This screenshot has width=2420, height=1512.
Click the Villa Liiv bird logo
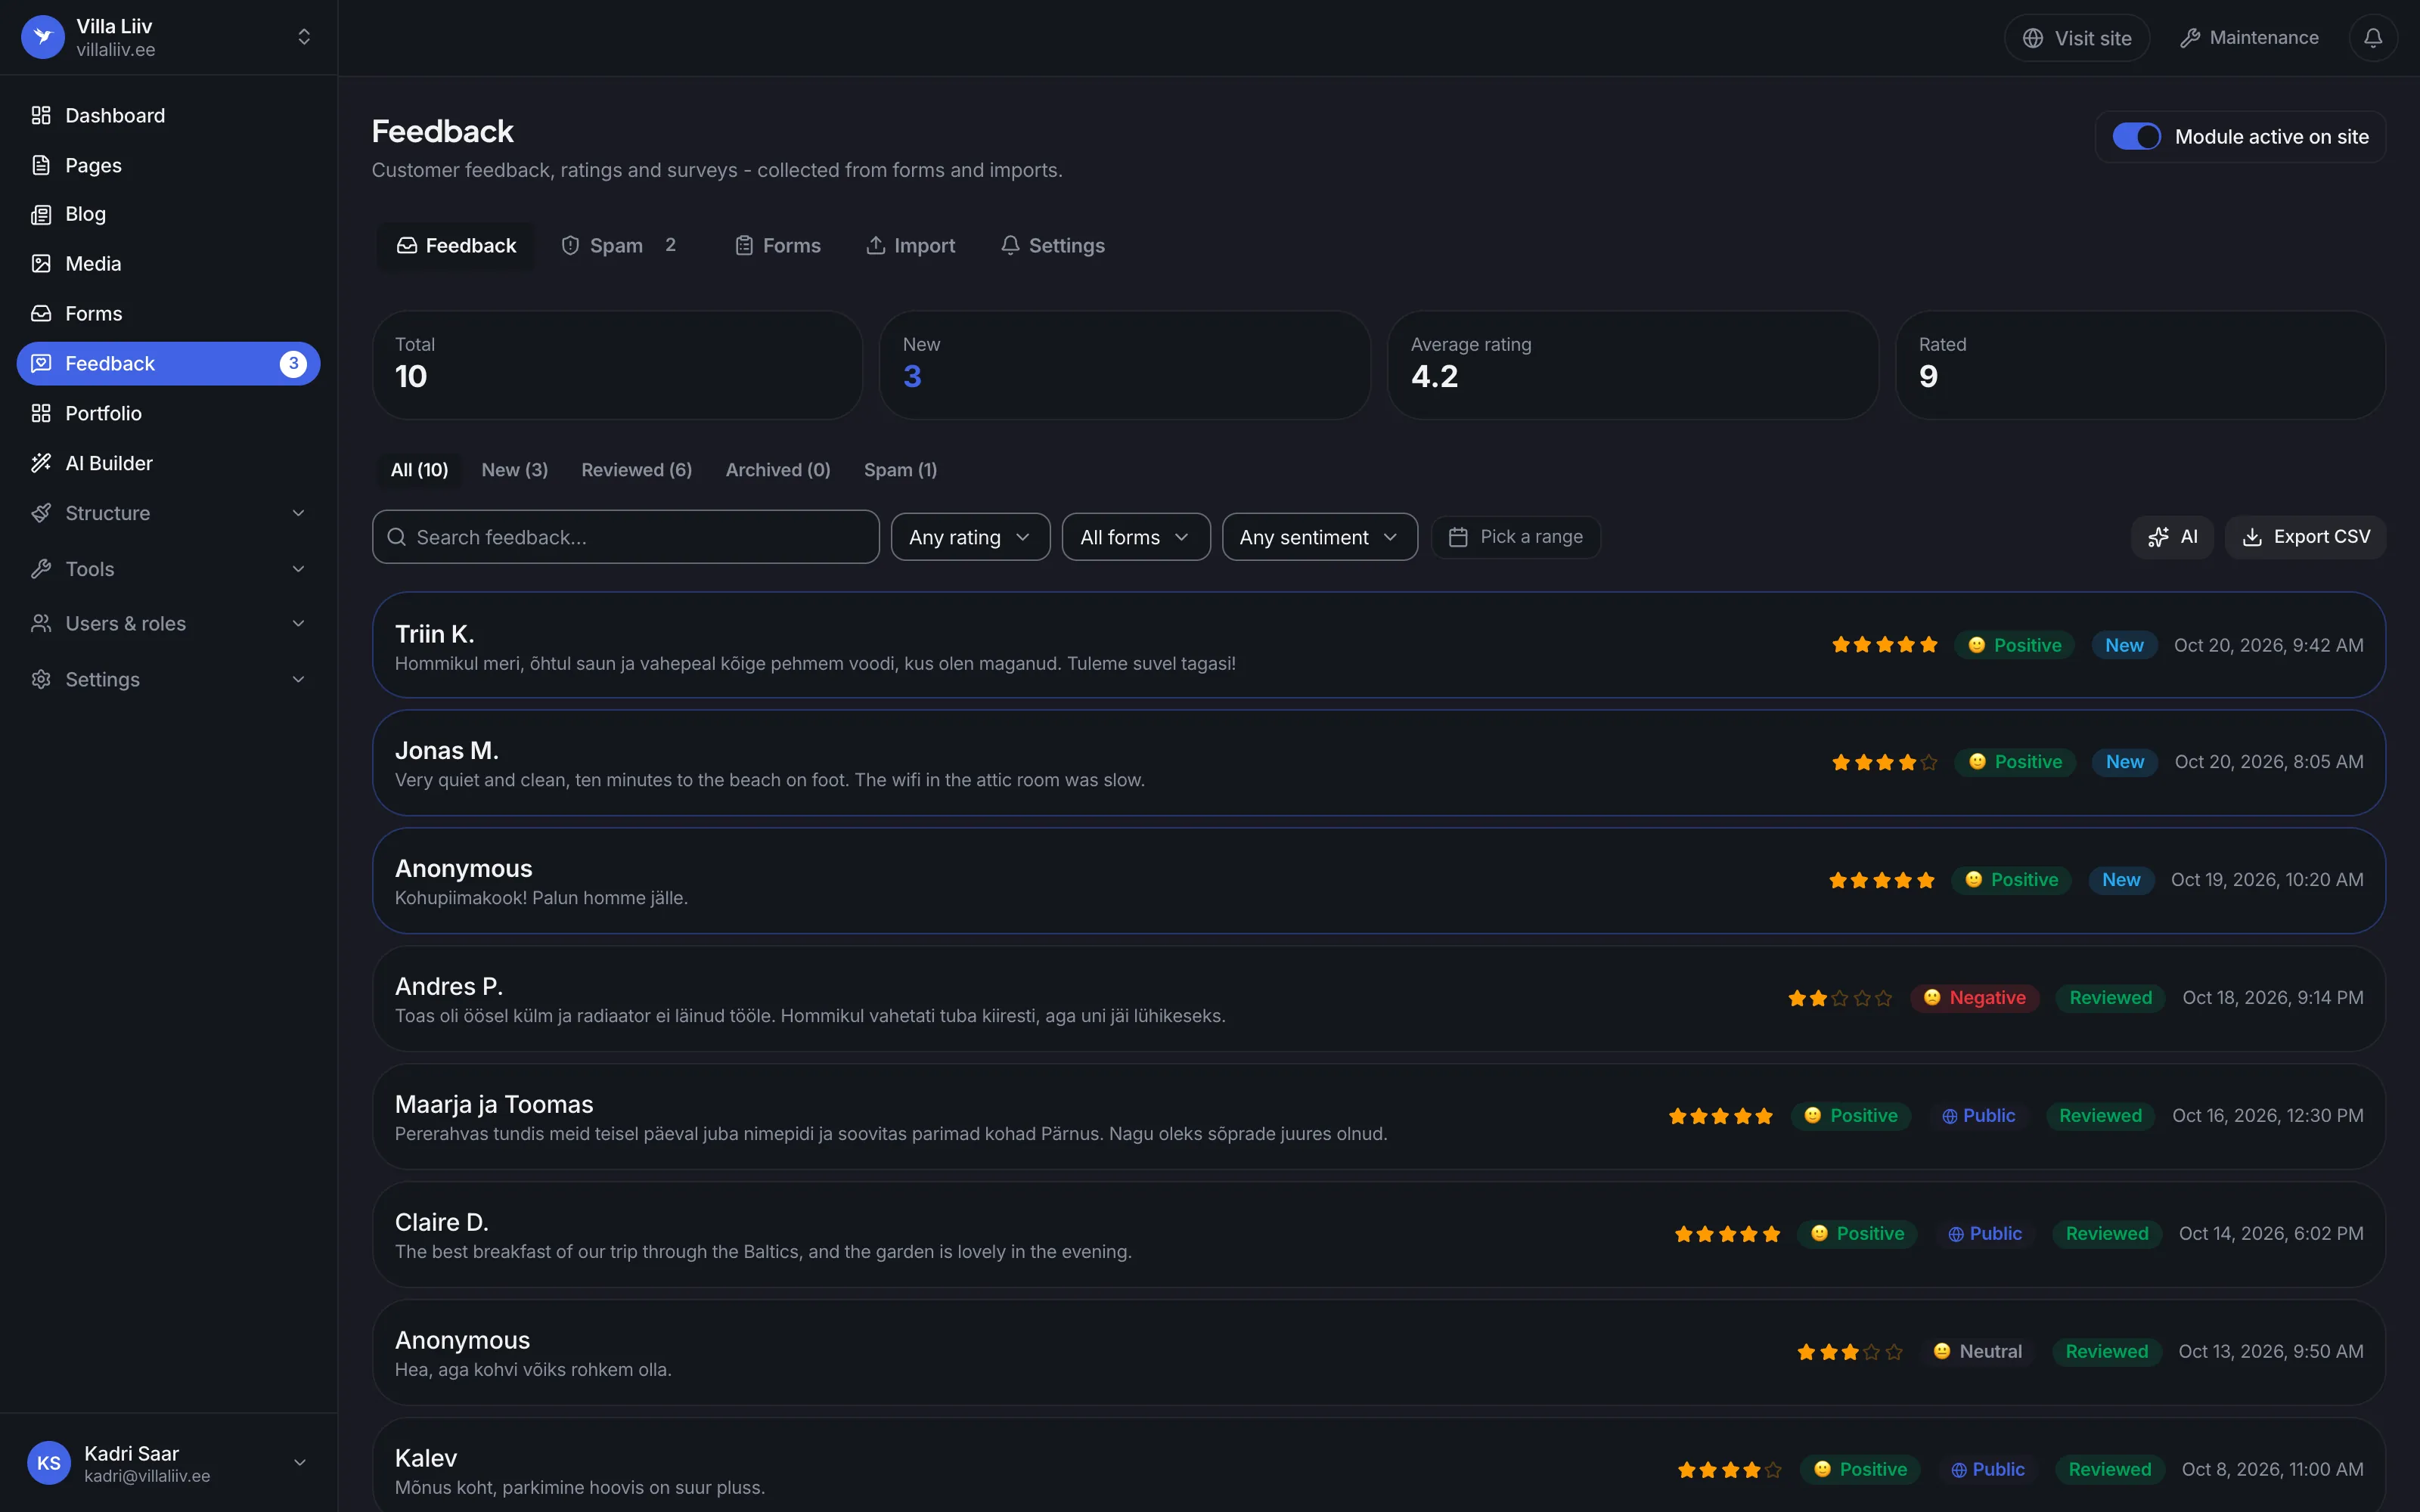click(43, 37)
